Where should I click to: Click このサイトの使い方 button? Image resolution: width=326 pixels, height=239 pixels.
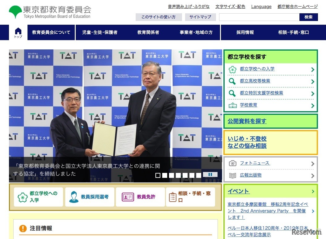(159, 17)
